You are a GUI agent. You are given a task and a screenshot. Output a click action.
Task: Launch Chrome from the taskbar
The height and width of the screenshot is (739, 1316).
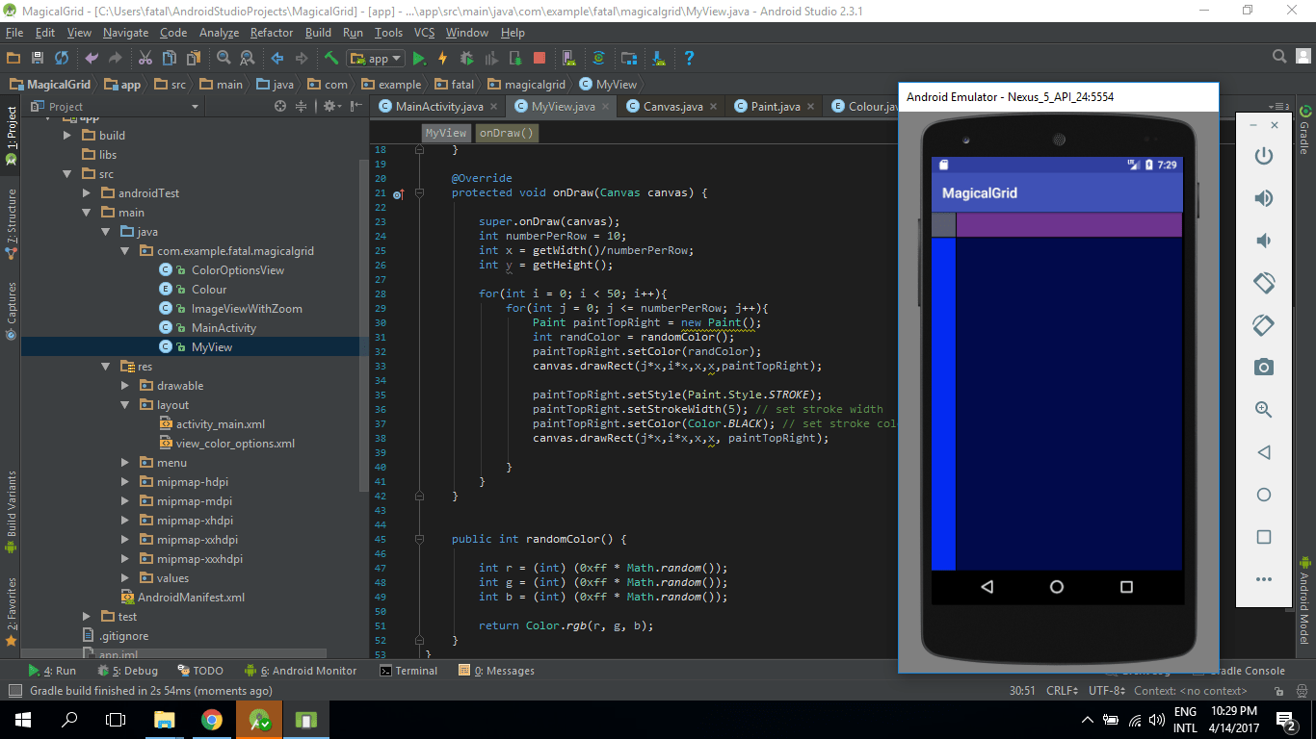click(211, 719)
